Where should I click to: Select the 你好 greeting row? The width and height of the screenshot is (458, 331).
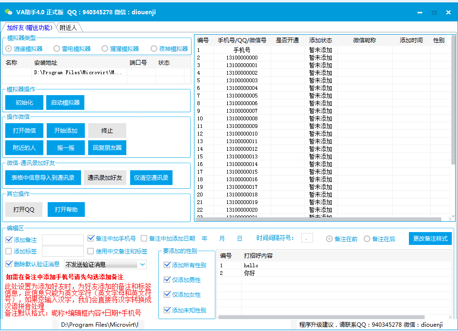point(335,273)
